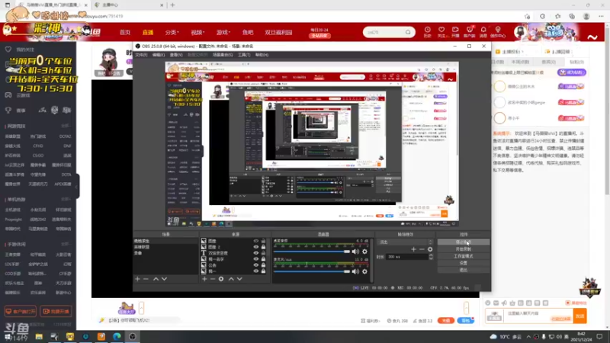Viewport: 610px width, 343px height.
Task: Move the selected scene up
Action: 156,279
